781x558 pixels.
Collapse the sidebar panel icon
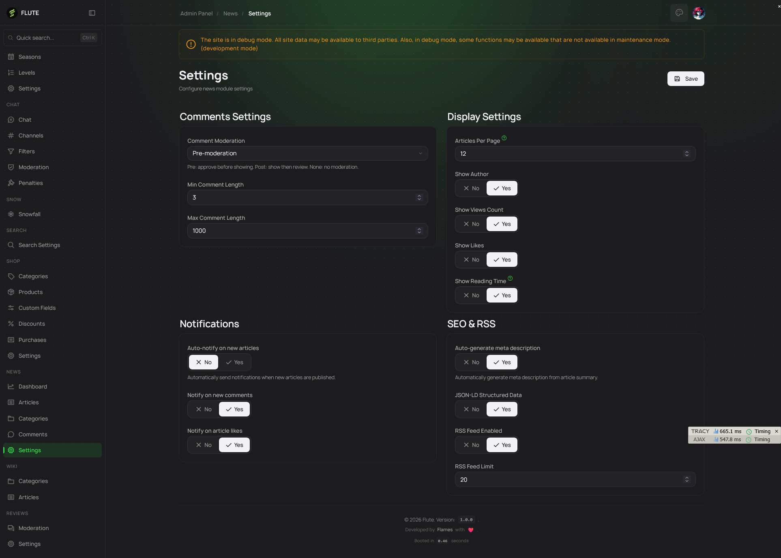pos(92,13)
